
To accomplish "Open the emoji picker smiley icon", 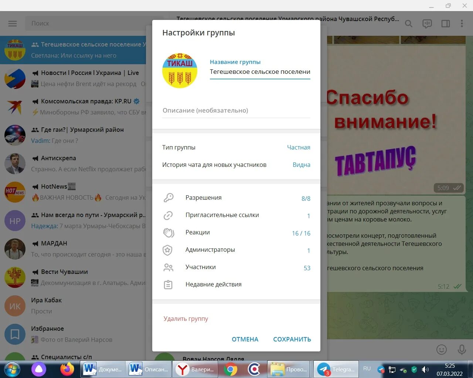I will pyautogui.click(x=442, y=350).
